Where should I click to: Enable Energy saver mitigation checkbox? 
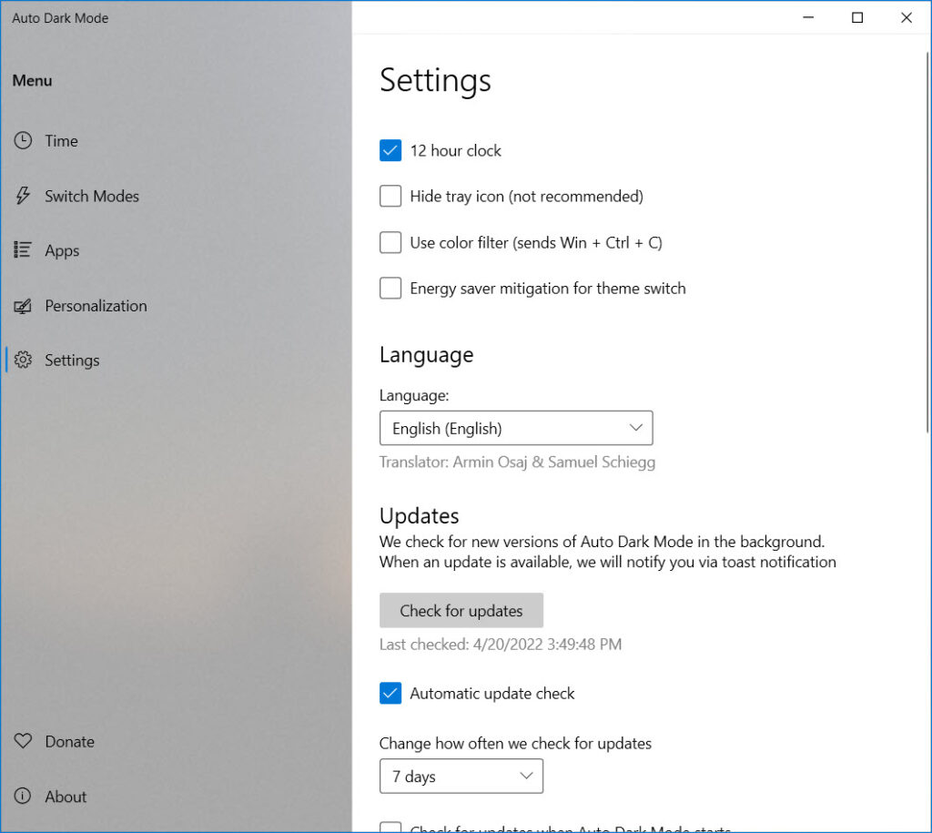tap(390, 289)
